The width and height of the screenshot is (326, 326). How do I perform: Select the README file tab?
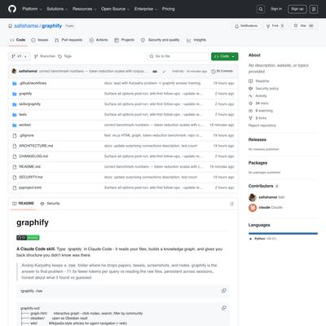(x=24, y=204)
